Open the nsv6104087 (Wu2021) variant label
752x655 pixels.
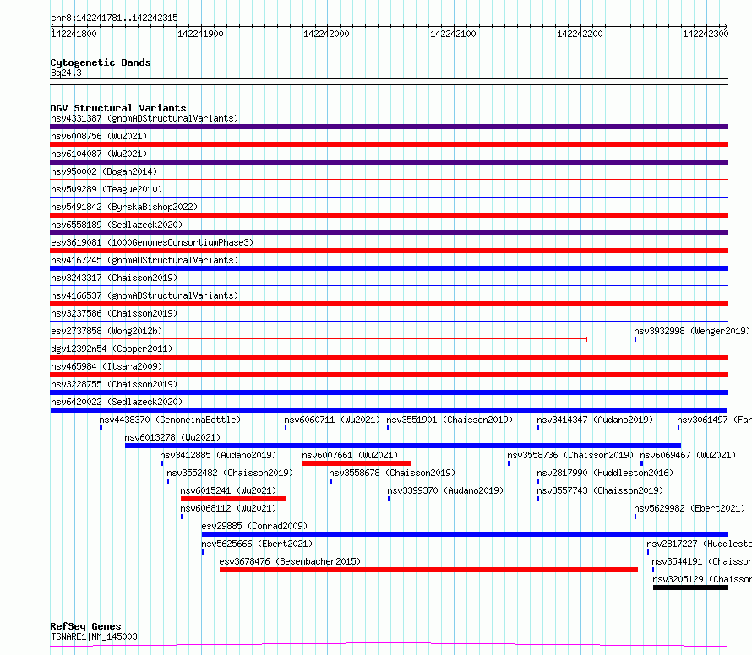[x=99, y=154]
